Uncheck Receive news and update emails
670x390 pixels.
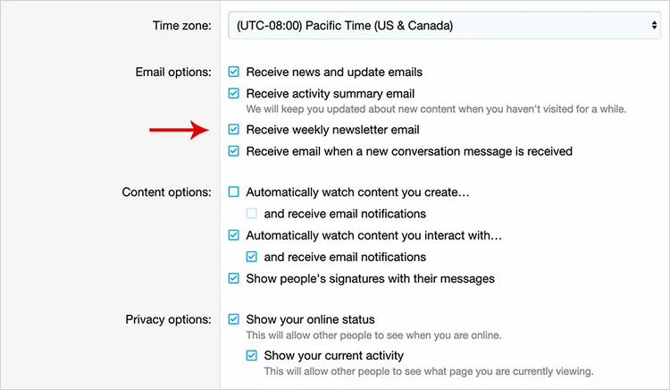click(x=234, y=72)
